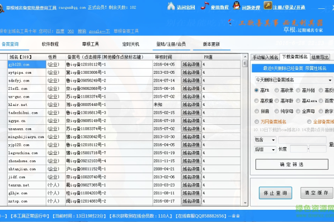The image size is (334, 222).
Task: Open the 使用教程 music-note icon
Action: (x=205, y=7)
